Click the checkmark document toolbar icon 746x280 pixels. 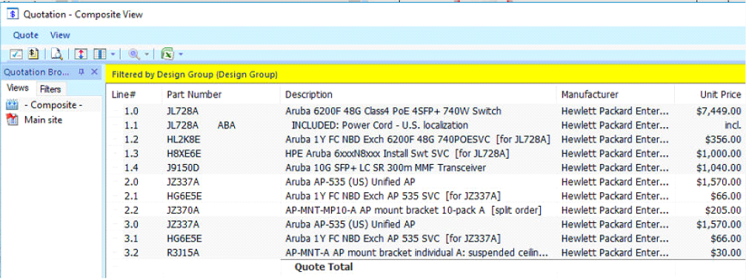[x=16, y=54]
